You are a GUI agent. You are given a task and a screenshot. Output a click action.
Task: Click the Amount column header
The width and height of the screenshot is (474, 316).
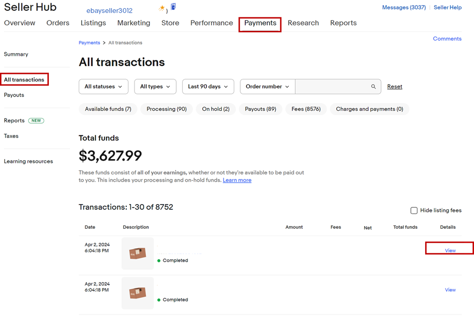pos(294,227)
